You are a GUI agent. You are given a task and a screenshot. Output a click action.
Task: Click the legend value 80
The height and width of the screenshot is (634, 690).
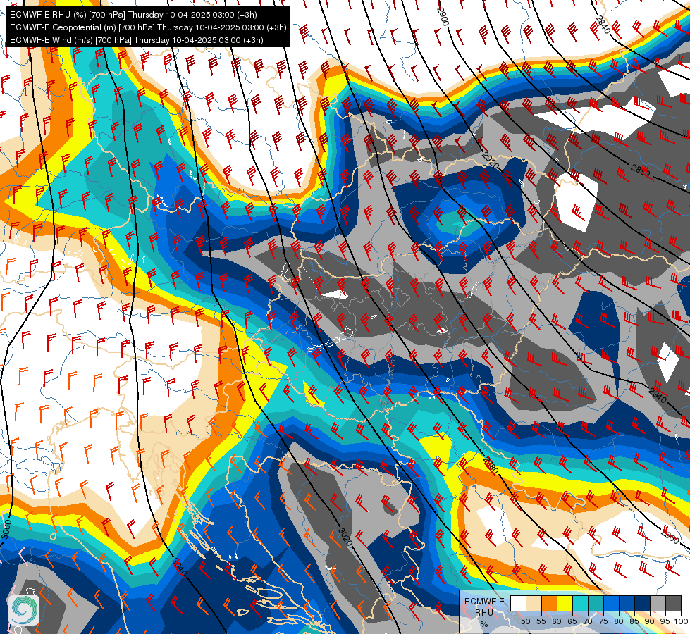[619, 621]
